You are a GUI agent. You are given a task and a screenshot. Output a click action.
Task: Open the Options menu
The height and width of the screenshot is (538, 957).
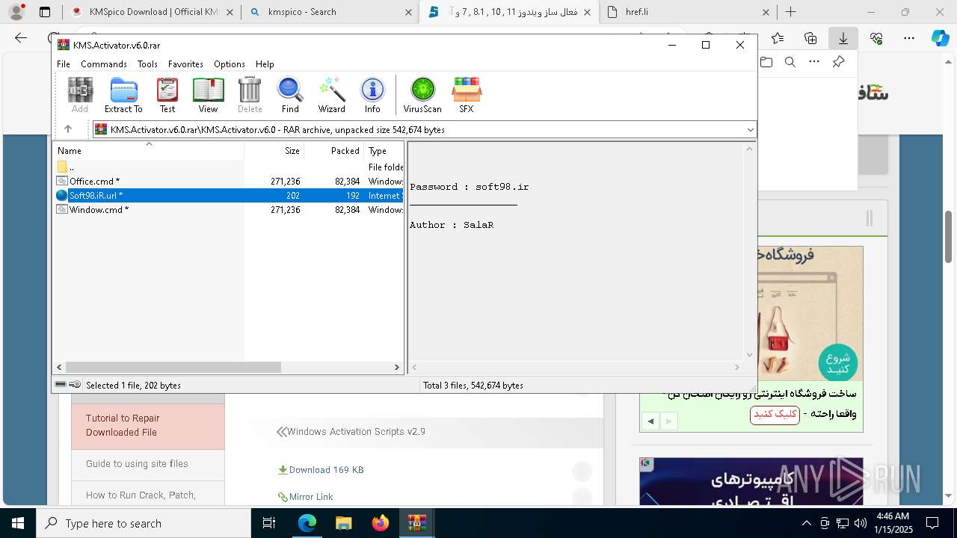230,64
